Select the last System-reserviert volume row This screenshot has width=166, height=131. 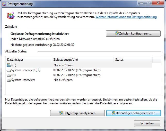[79, 80]
